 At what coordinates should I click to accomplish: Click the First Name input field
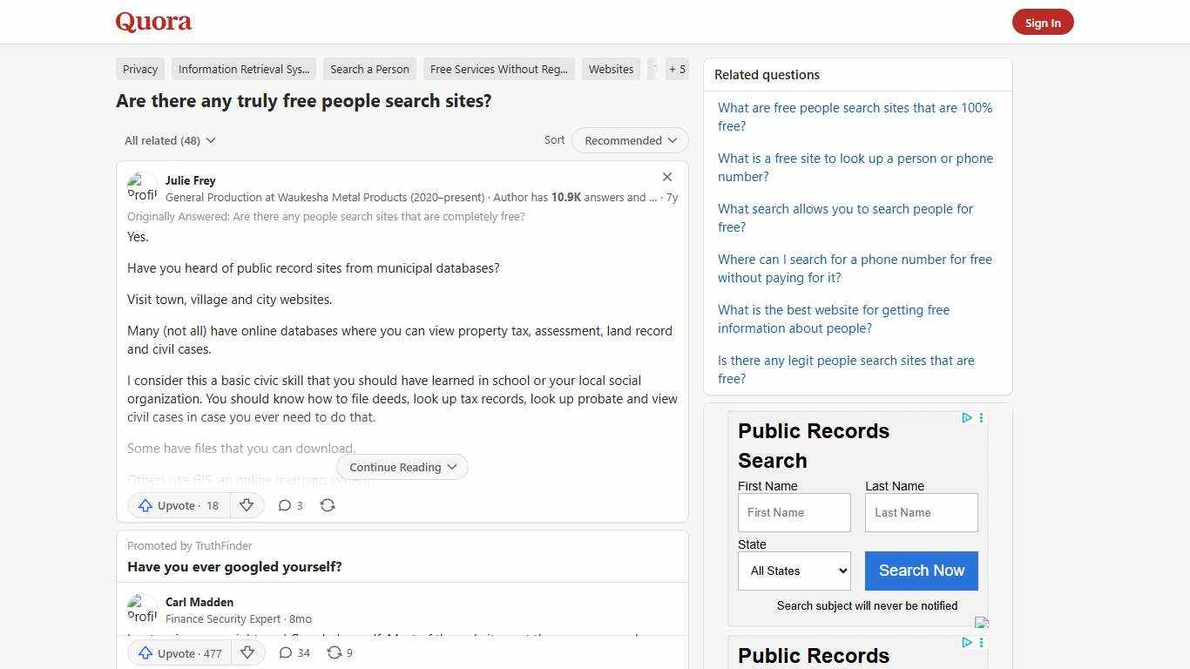point(793,512)
